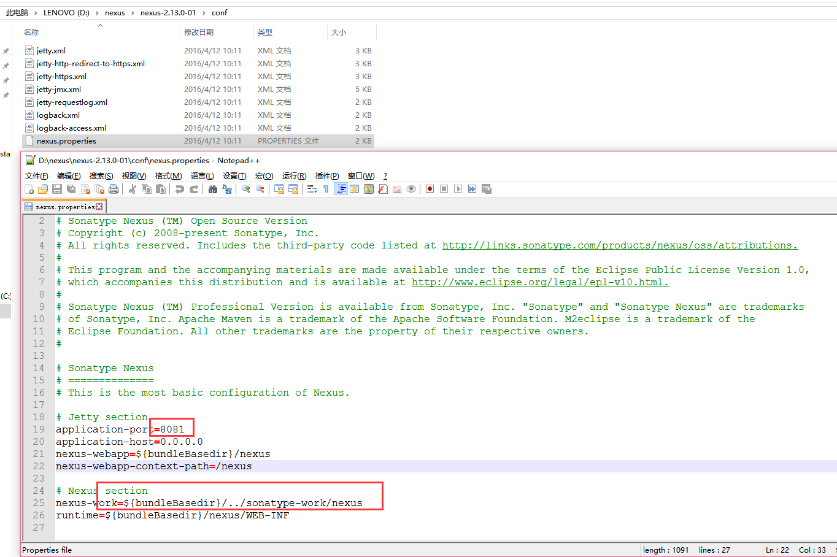Go to conf in Explorer breadcrumb
Image resolution: width=837 pixels, height=557 pixels.
point(219,13)
